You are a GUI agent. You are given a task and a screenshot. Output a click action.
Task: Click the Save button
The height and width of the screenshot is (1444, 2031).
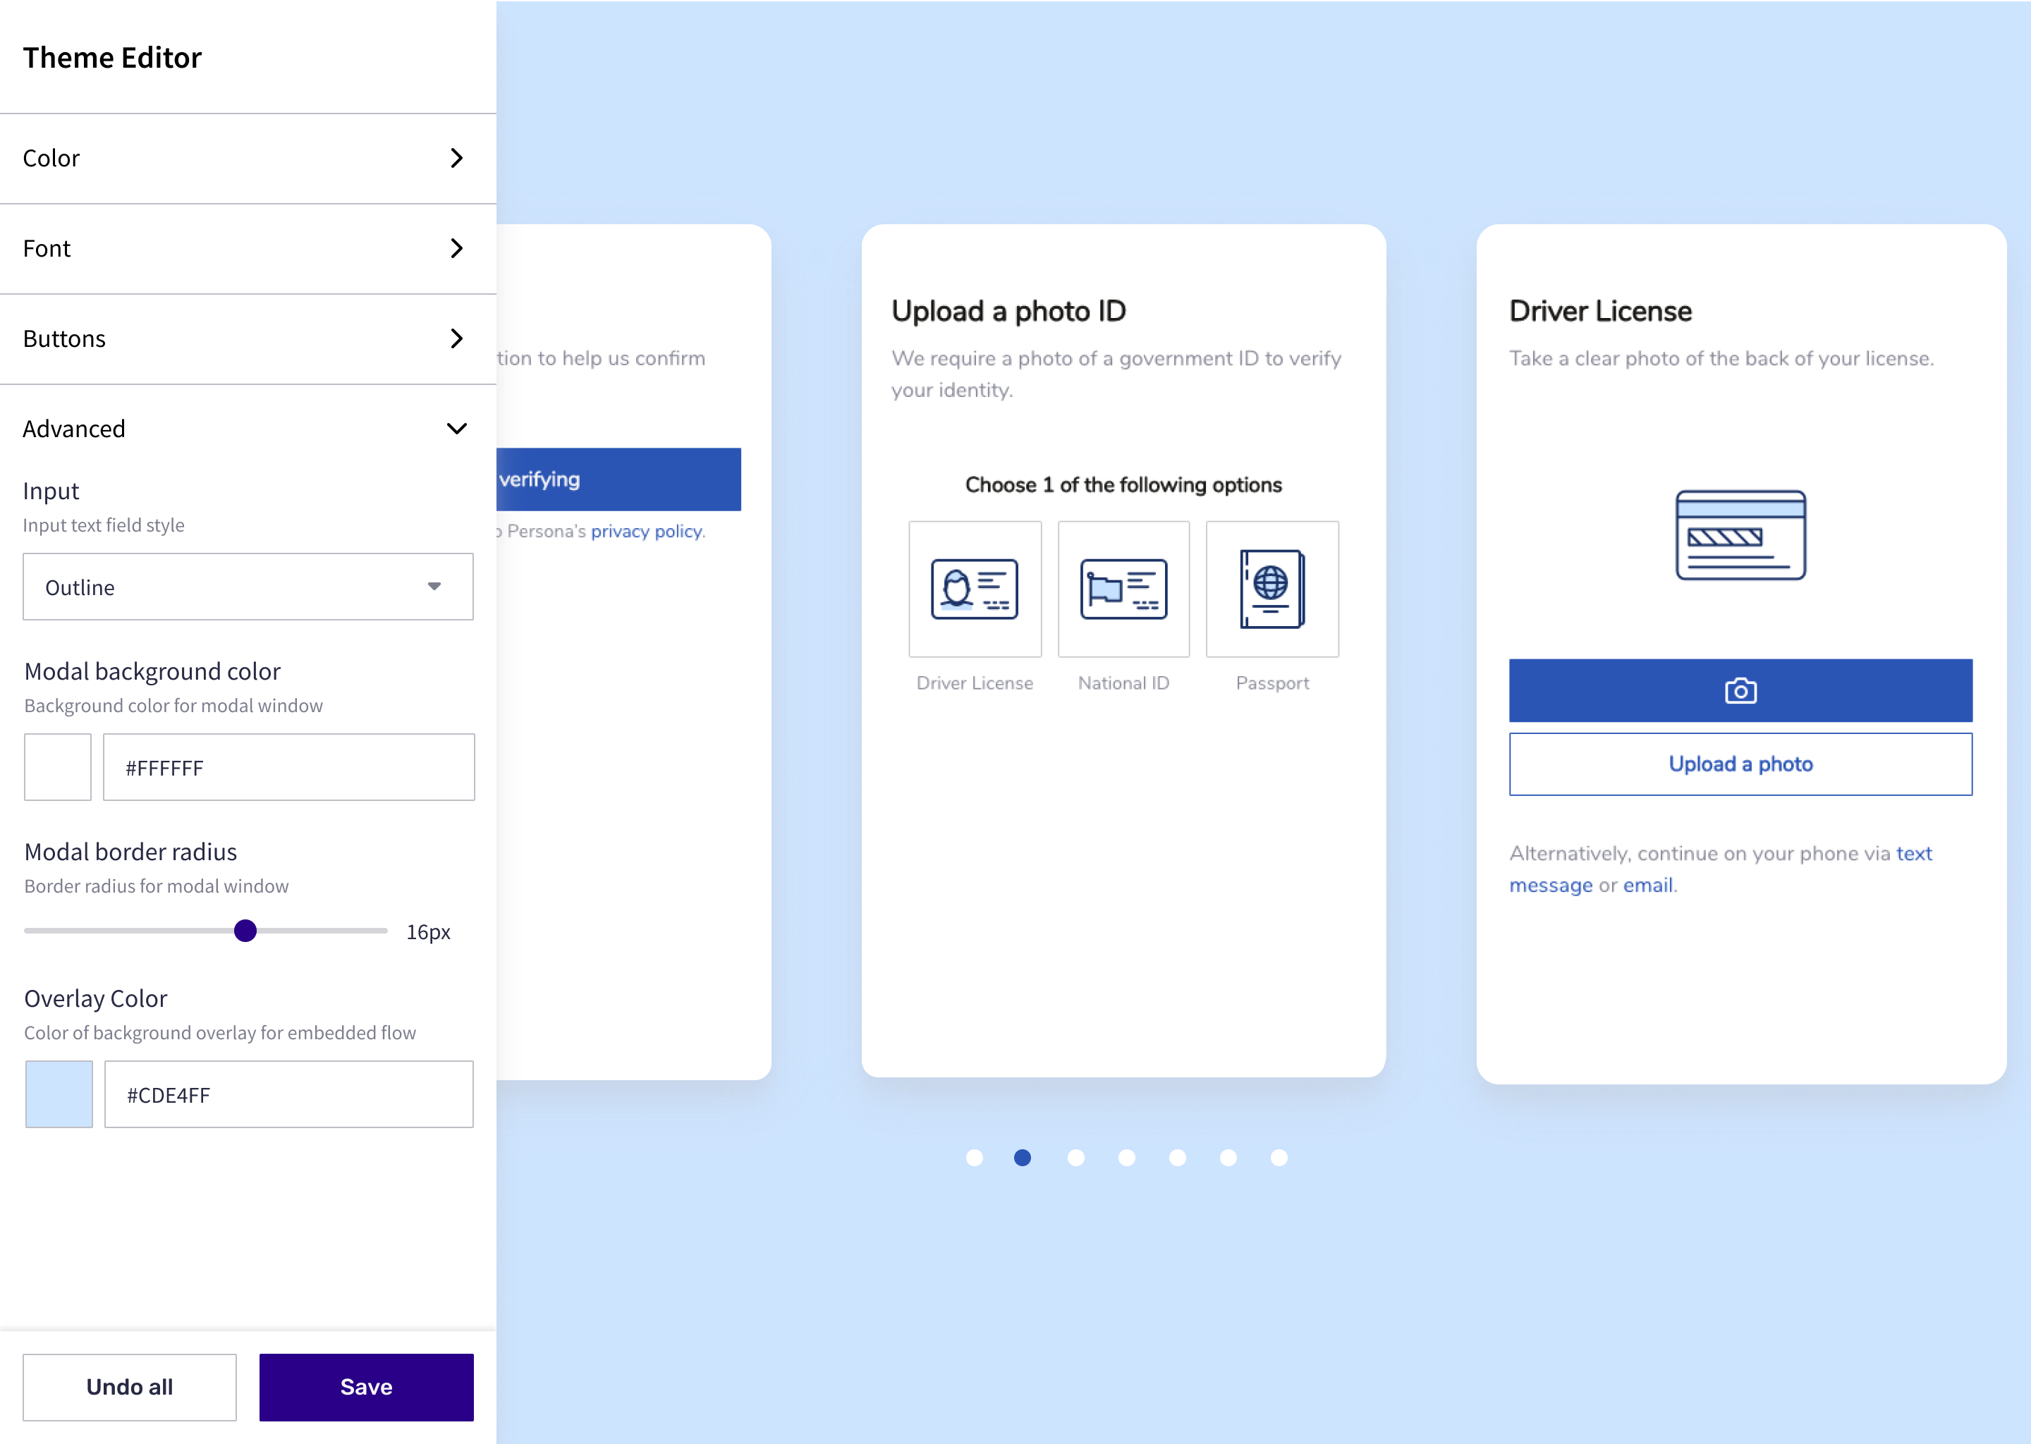[x=365, y=1386]
